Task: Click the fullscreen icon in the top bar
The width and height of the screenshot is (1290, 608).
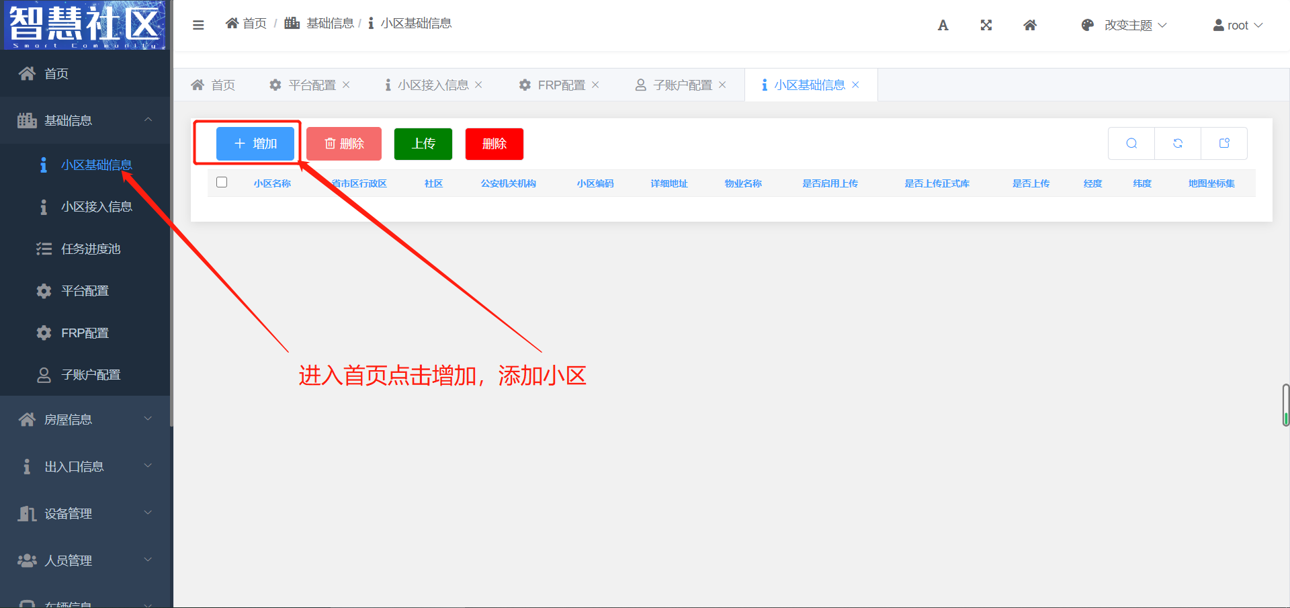Action: (x=986, y=25)
